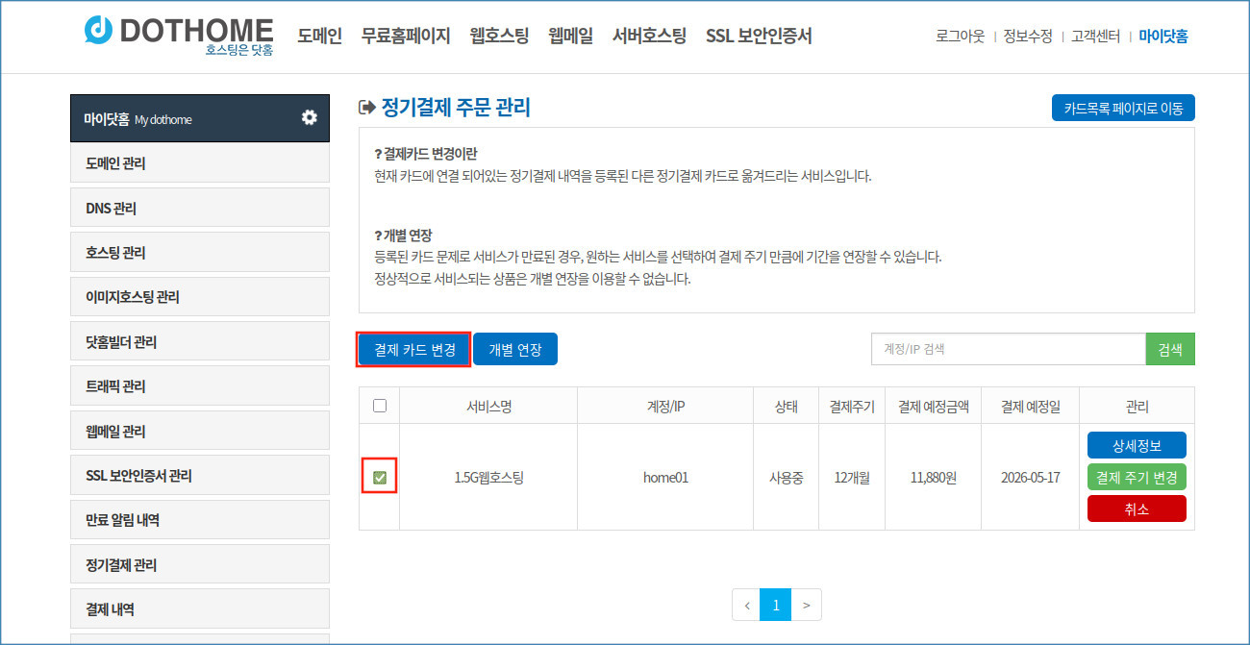The width and height of the screenshot is (1250, 645).
Task: Click the 계정/IP 검색 input field
Action: click(1008, 349)
